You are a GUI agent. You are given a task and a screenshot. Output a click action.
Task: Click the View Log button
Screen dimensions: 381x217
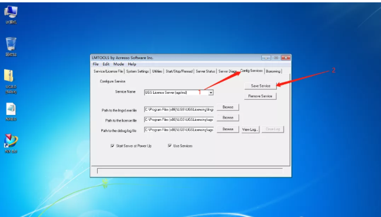[250, 129]
